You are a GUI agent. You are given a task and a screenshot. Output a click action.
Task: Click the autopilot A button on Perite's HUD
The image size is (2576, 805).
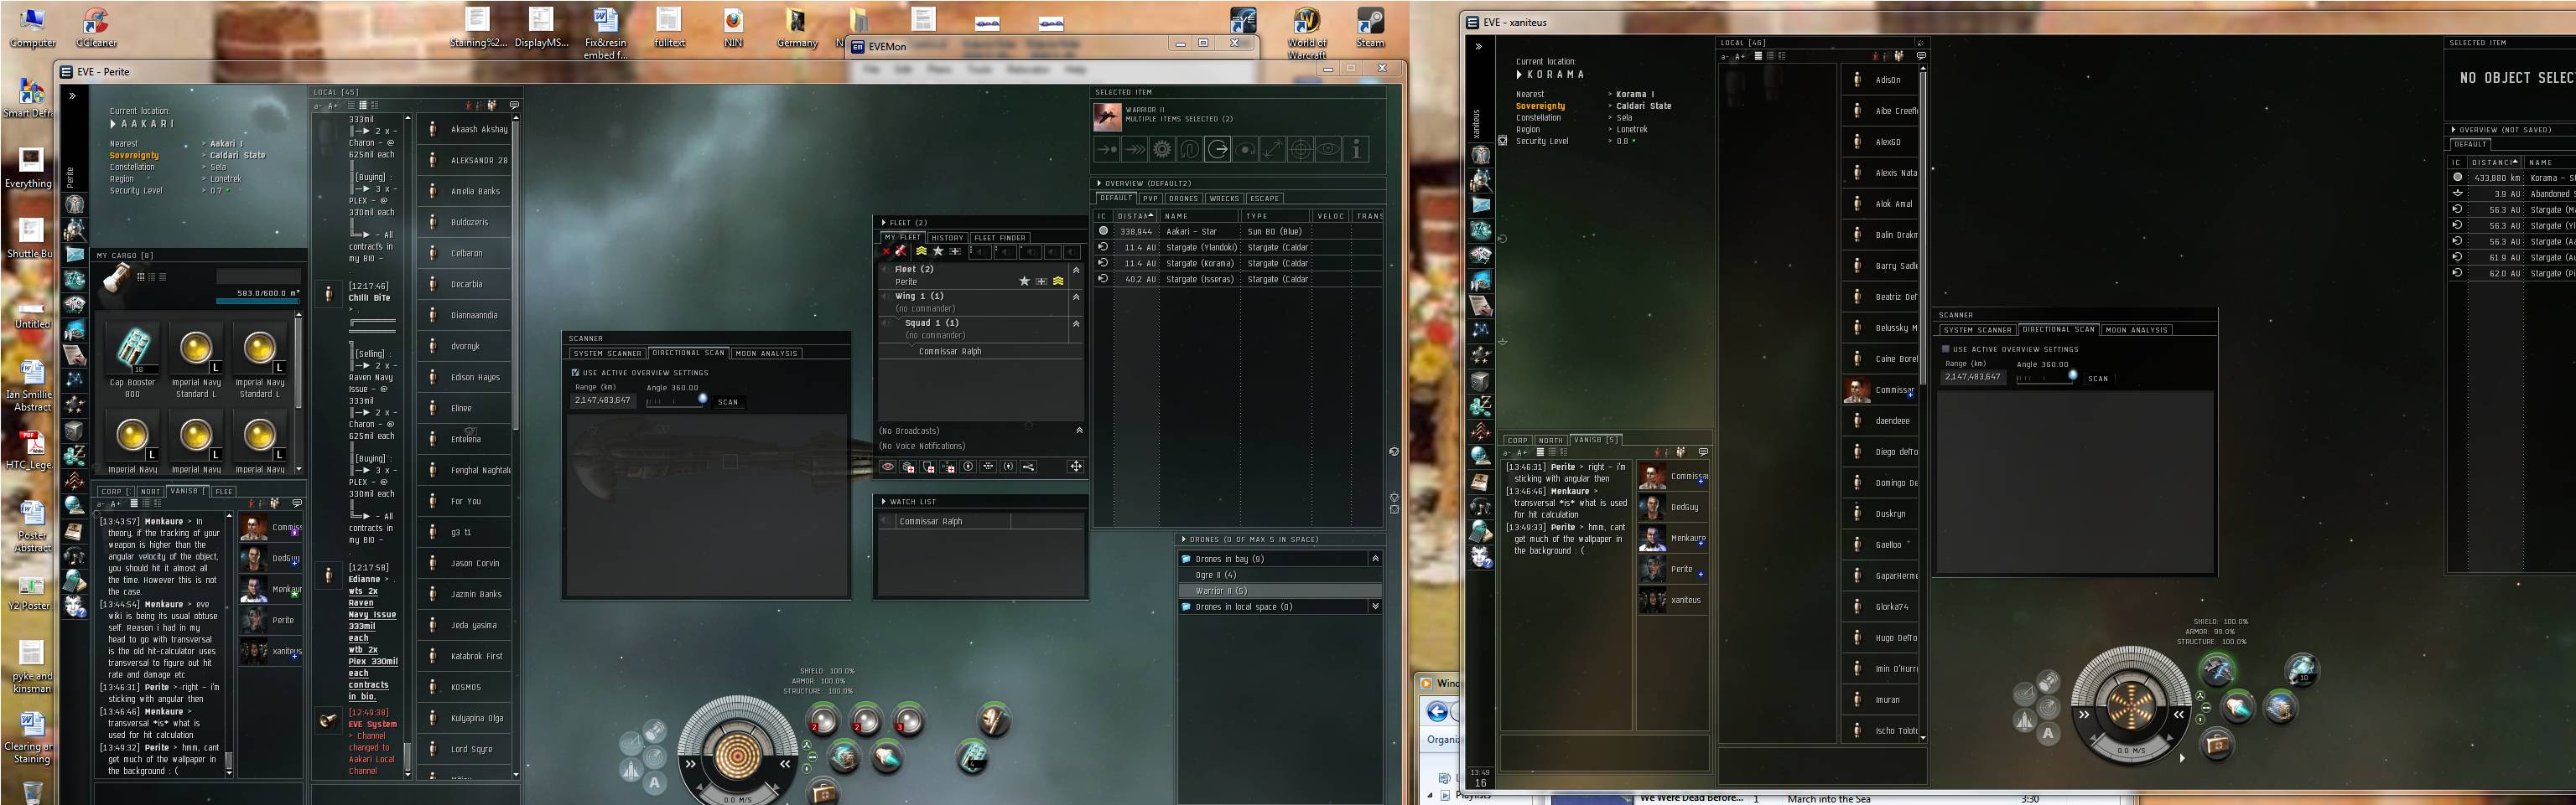click(655, 782)
